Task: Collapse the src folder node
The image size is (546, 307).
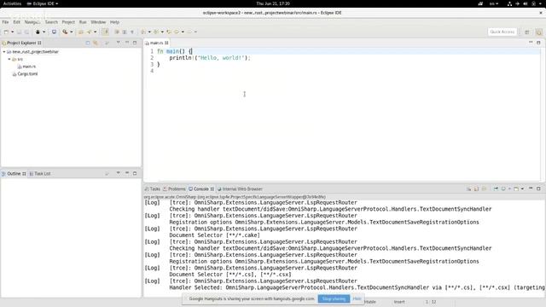Action: click(x=9, y=59)
